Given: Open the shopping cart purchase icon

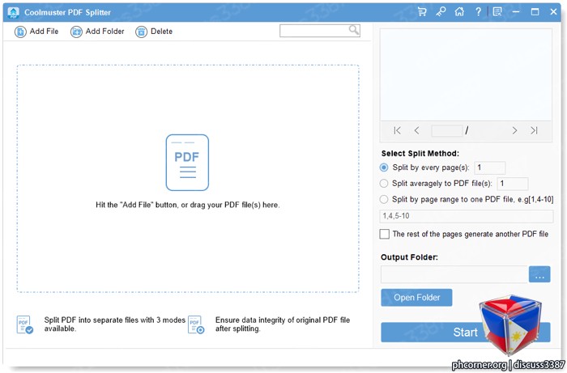Looking at the screenshot, I should pyautogui.click(x=422, y=12).
